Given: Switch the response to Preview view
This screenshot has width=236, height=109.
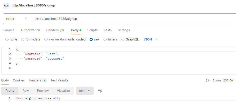Looking at the screenshot, I should click(x=43, y=91).
